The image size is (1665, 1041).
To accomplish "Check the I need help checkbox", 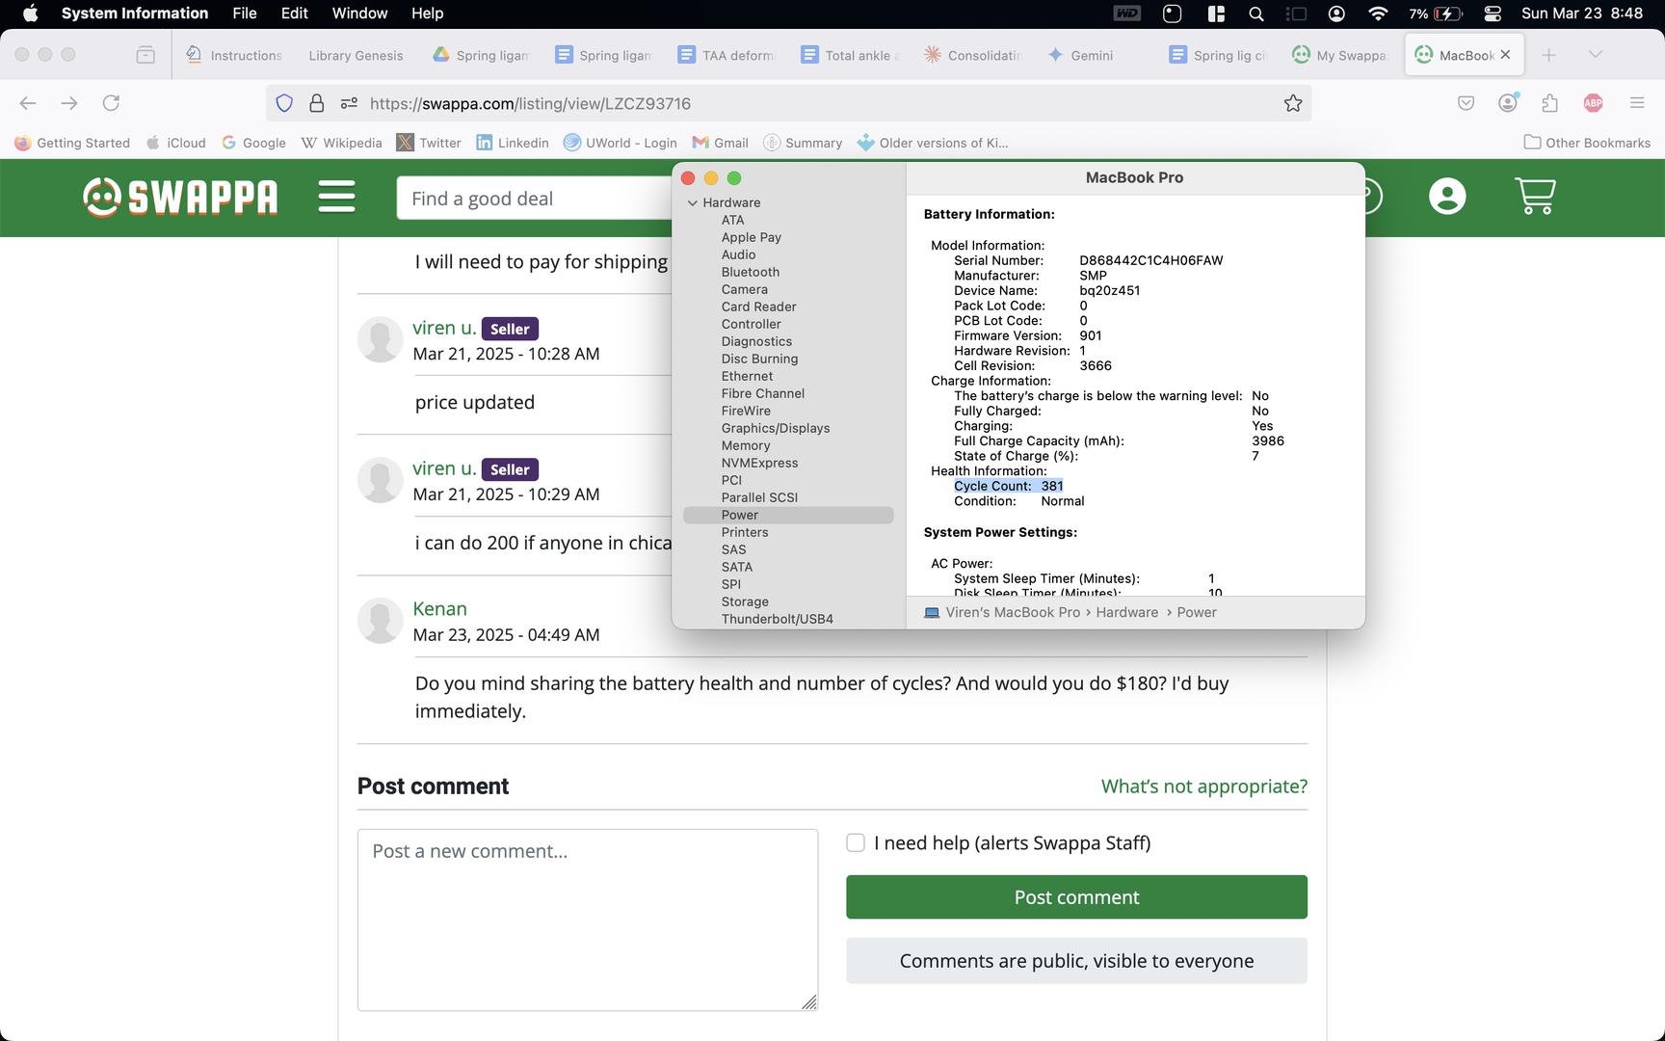I will point(855,842).
